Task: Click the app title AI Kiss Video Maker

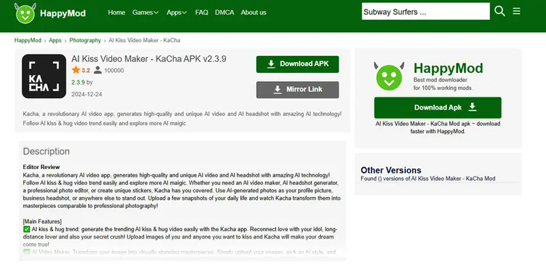Action: 149,59
